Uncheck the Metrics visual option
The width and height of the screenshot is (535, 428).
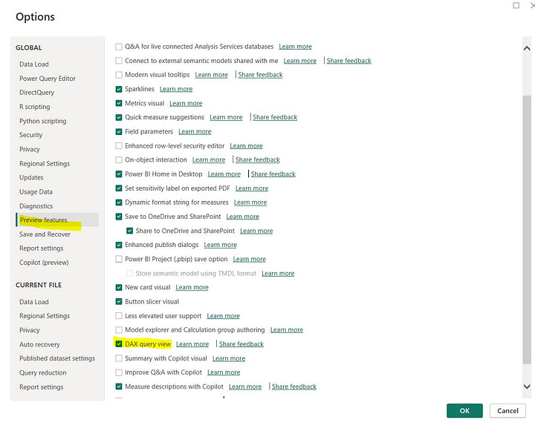pyautogui.click(x=119, y=103)
